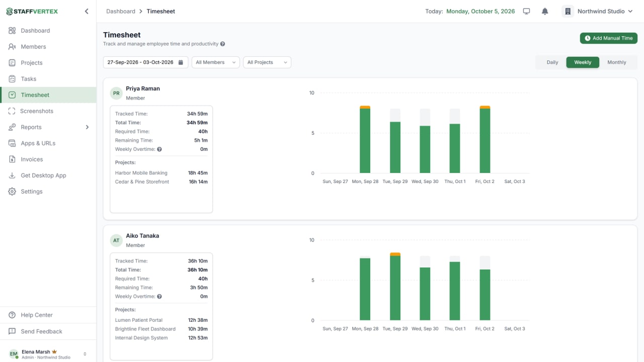
Task: Open the Help Center link
Action: [x=48, y=315]
